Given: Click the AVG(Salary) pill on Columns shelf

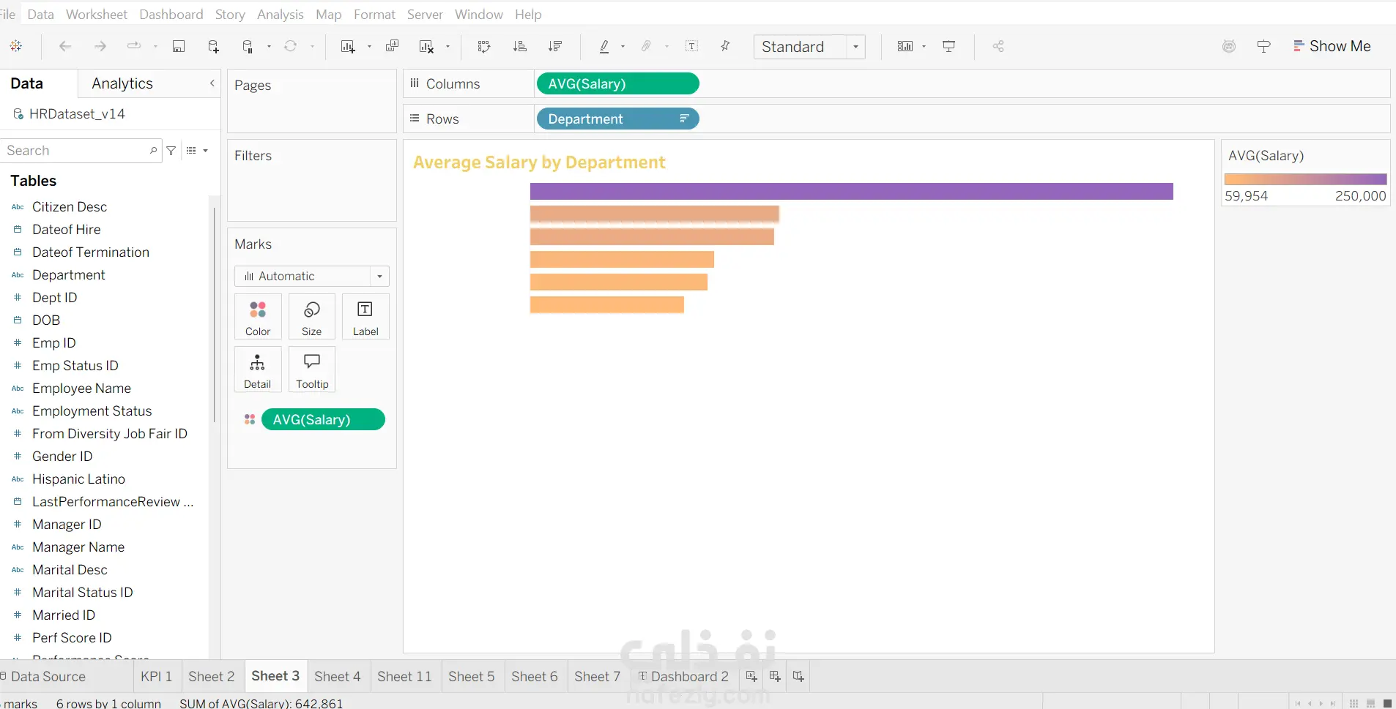Looking at the screenshot, I should pos(618,84).
